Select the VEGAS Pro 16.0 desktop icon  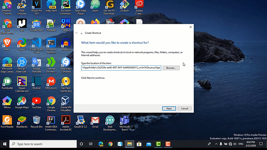36,8
